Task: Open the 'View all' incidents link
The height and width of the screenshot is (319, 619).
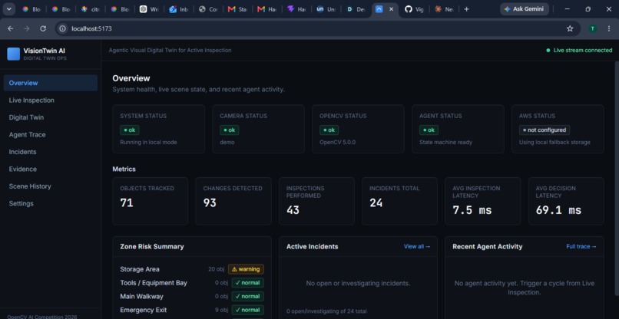Action: click(x=417, y=246)
